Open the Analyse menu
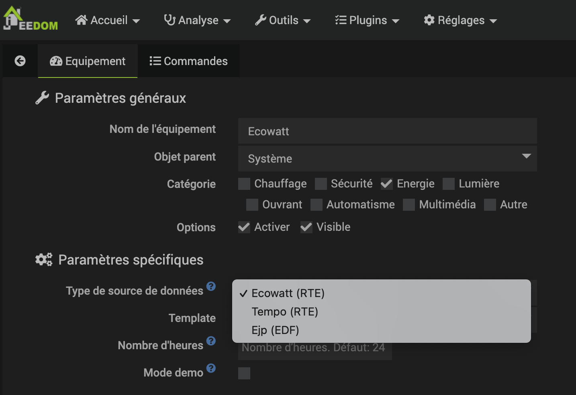 pyautogui.click(x=197, y=20)
